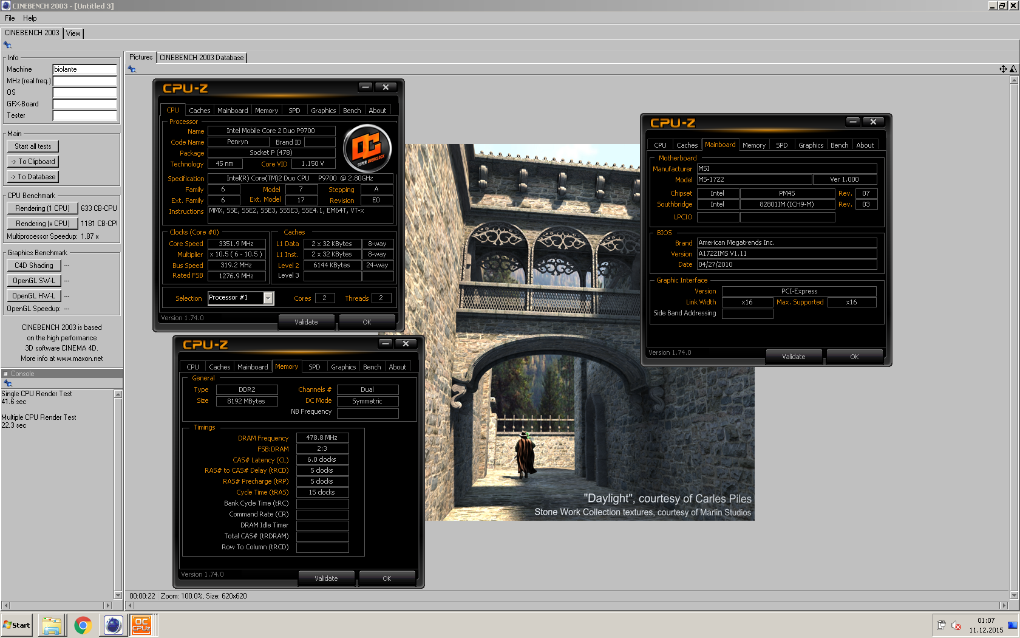Open the CINEBENCH 2003 Database tab

click(202, 58)
